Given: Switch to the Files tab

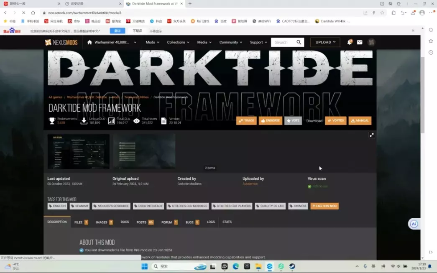Looking at the screenshot, I should click(x=81, y=222).
